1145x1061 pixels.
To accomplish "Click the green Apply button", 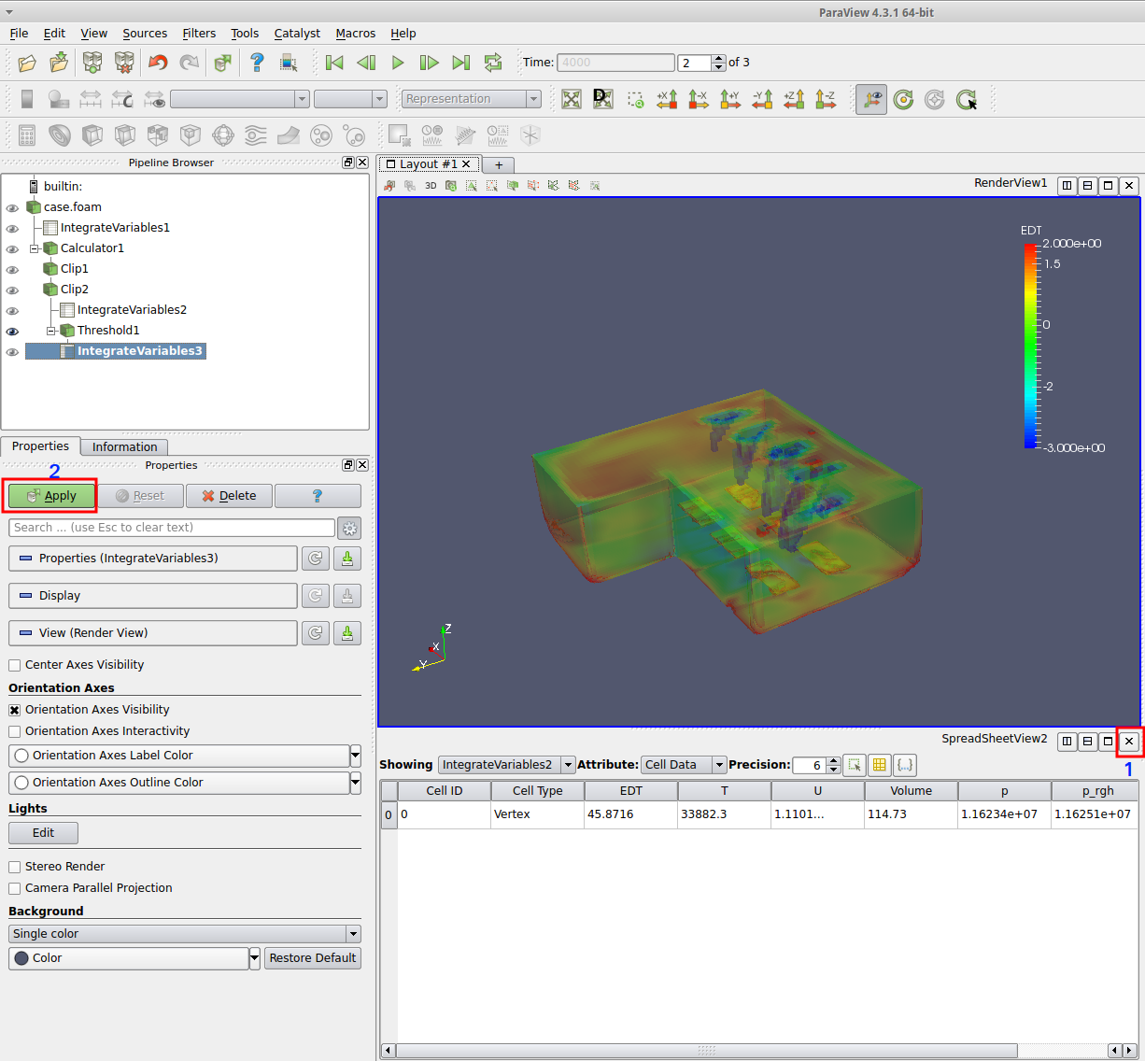I will click(x=51, y=496).
